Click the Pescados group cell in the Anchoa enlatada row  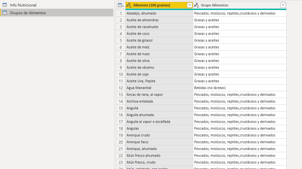(x=240, y=101)
